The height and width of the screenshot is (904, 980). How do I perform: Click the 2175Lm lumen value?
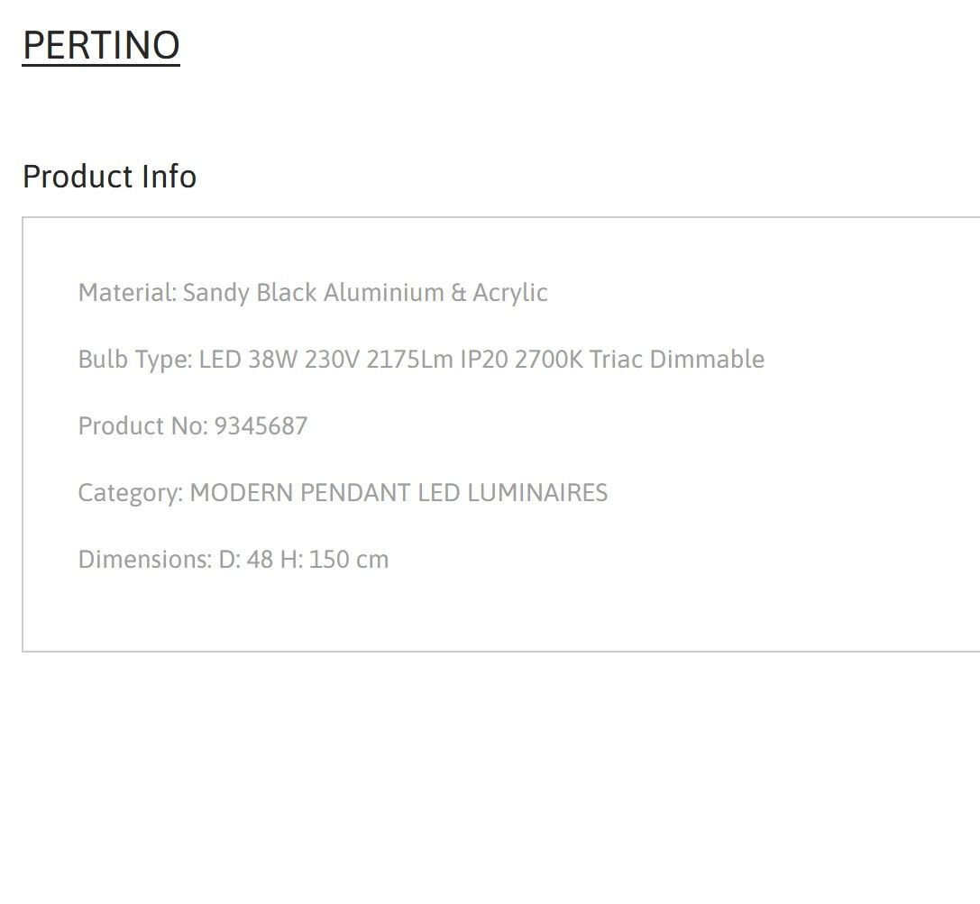tap(409, 360)
